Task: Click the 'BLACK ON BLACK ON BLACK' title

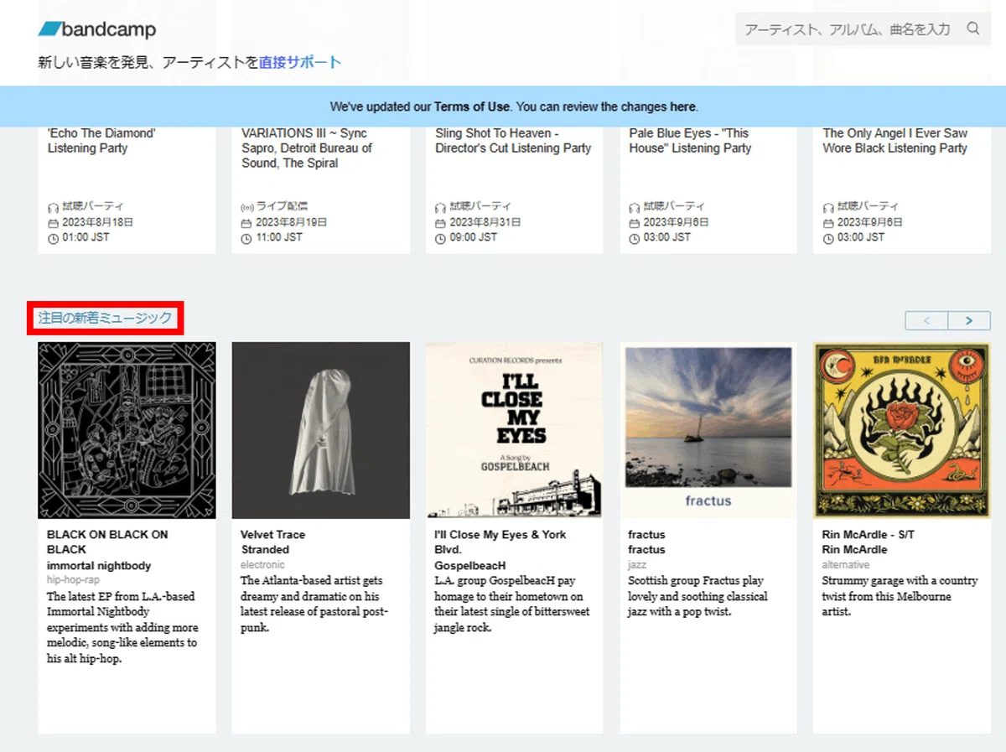Action: coord(107,542)
